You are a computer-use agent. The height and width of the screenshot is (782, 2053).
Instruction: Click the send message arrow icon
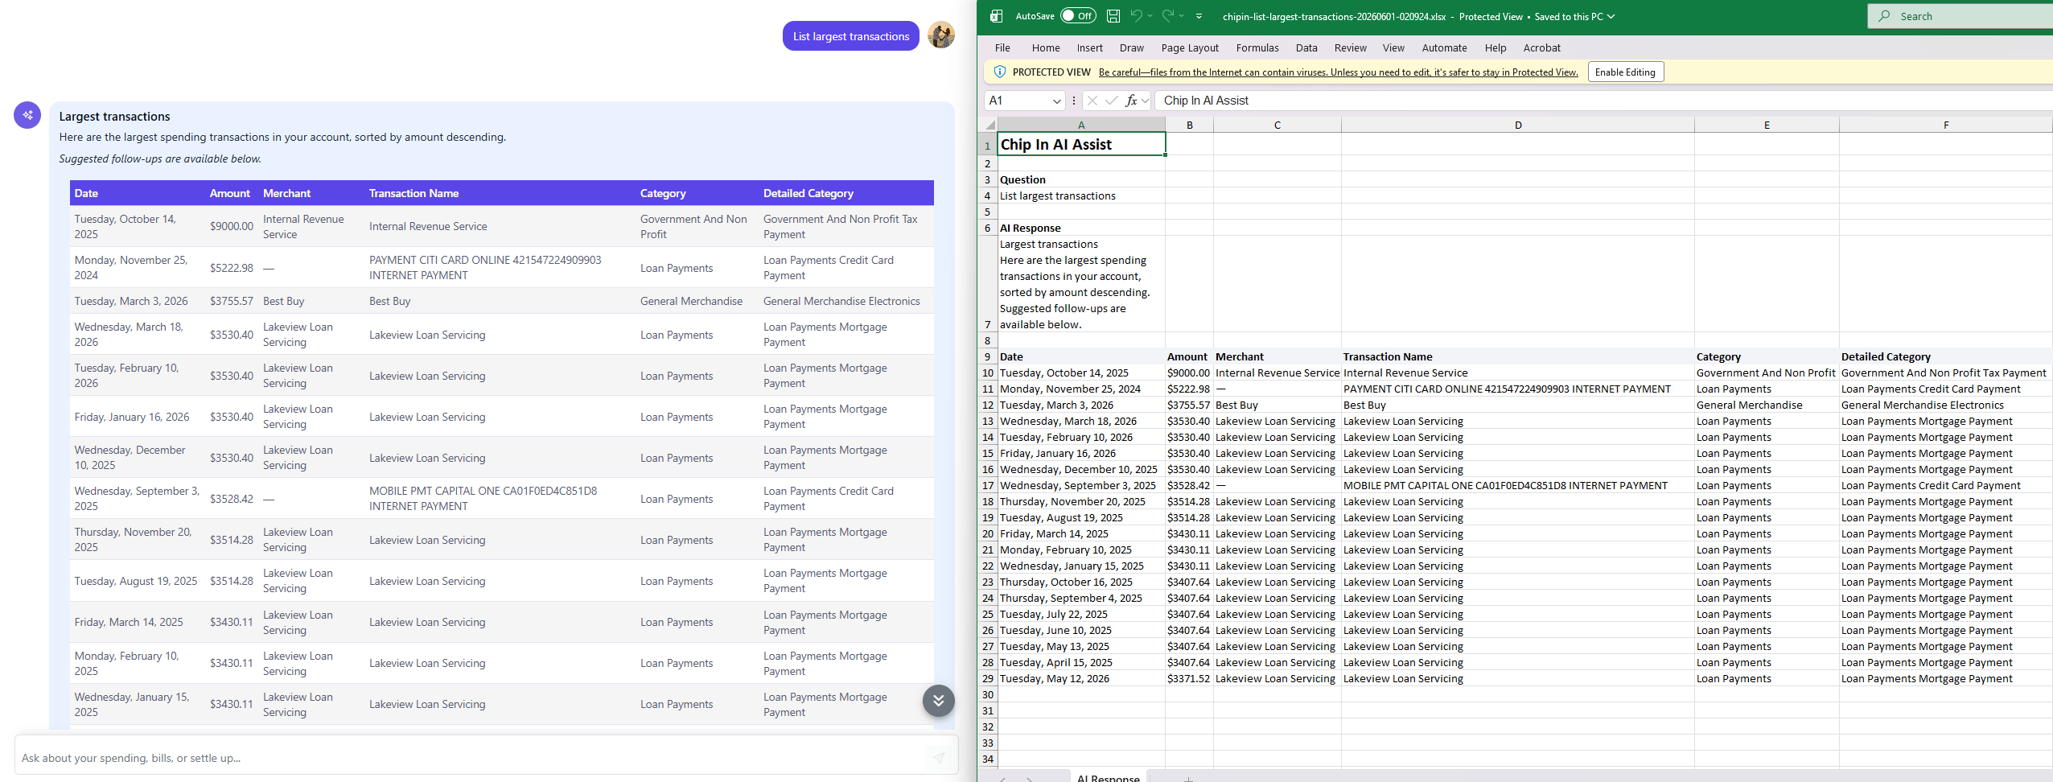[938, 757]
